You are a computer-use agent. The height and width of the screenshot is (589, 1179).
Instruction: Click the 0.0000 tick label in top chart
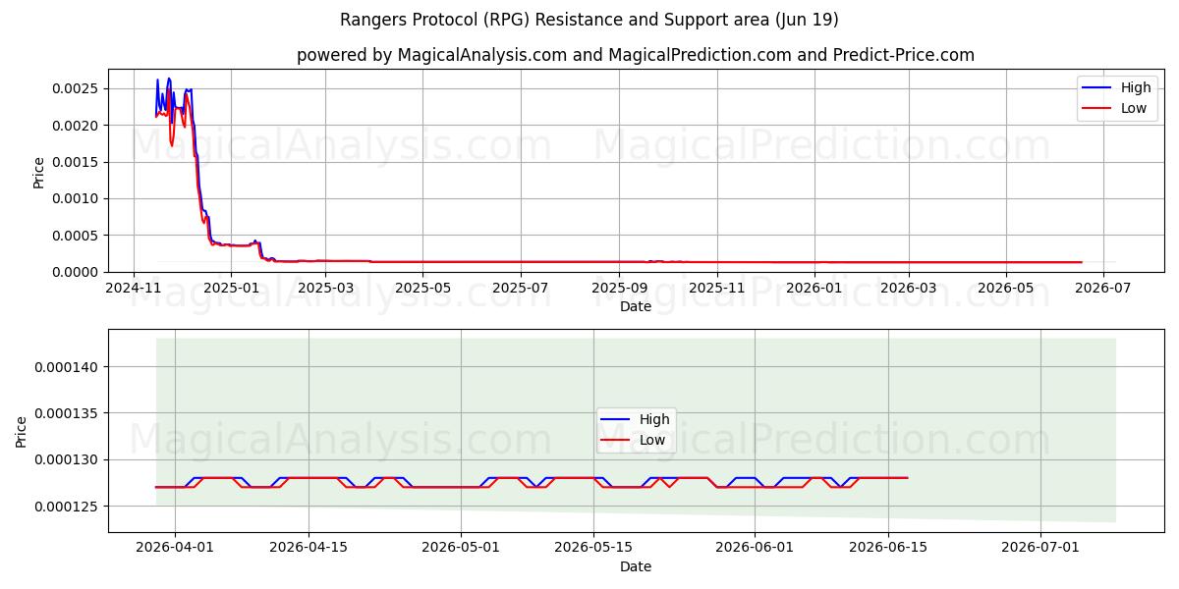pyautogui.click(x=77, y=272)
